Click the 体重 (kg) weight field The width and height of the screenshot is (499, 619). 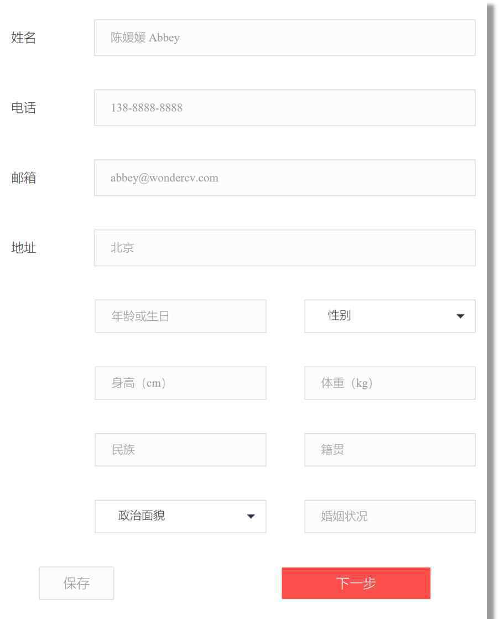pos(389,383)
